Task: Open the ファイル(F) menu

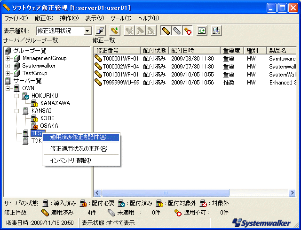Action: coord(16,18)
